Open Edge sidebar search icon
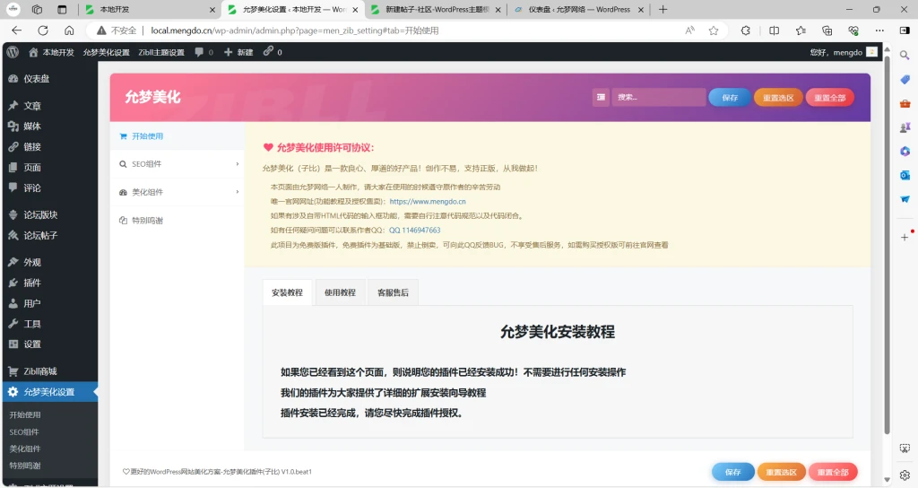The image size is (918, 488). (905, 55)
